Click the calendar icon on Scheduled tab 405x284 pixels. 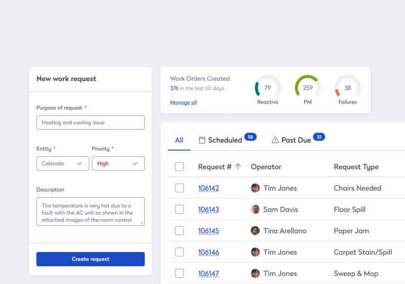202,140
